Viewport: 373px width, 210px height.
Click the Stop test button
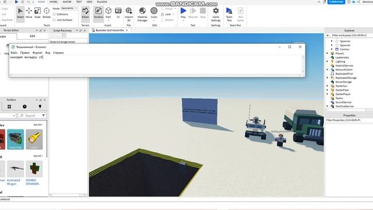[x=203, y=13]
